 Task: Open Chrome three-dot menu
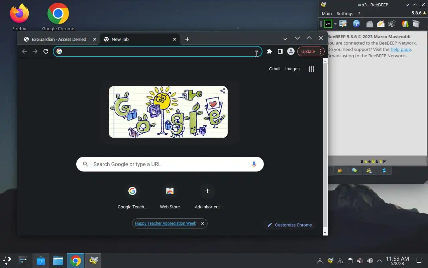coord(320,51)
